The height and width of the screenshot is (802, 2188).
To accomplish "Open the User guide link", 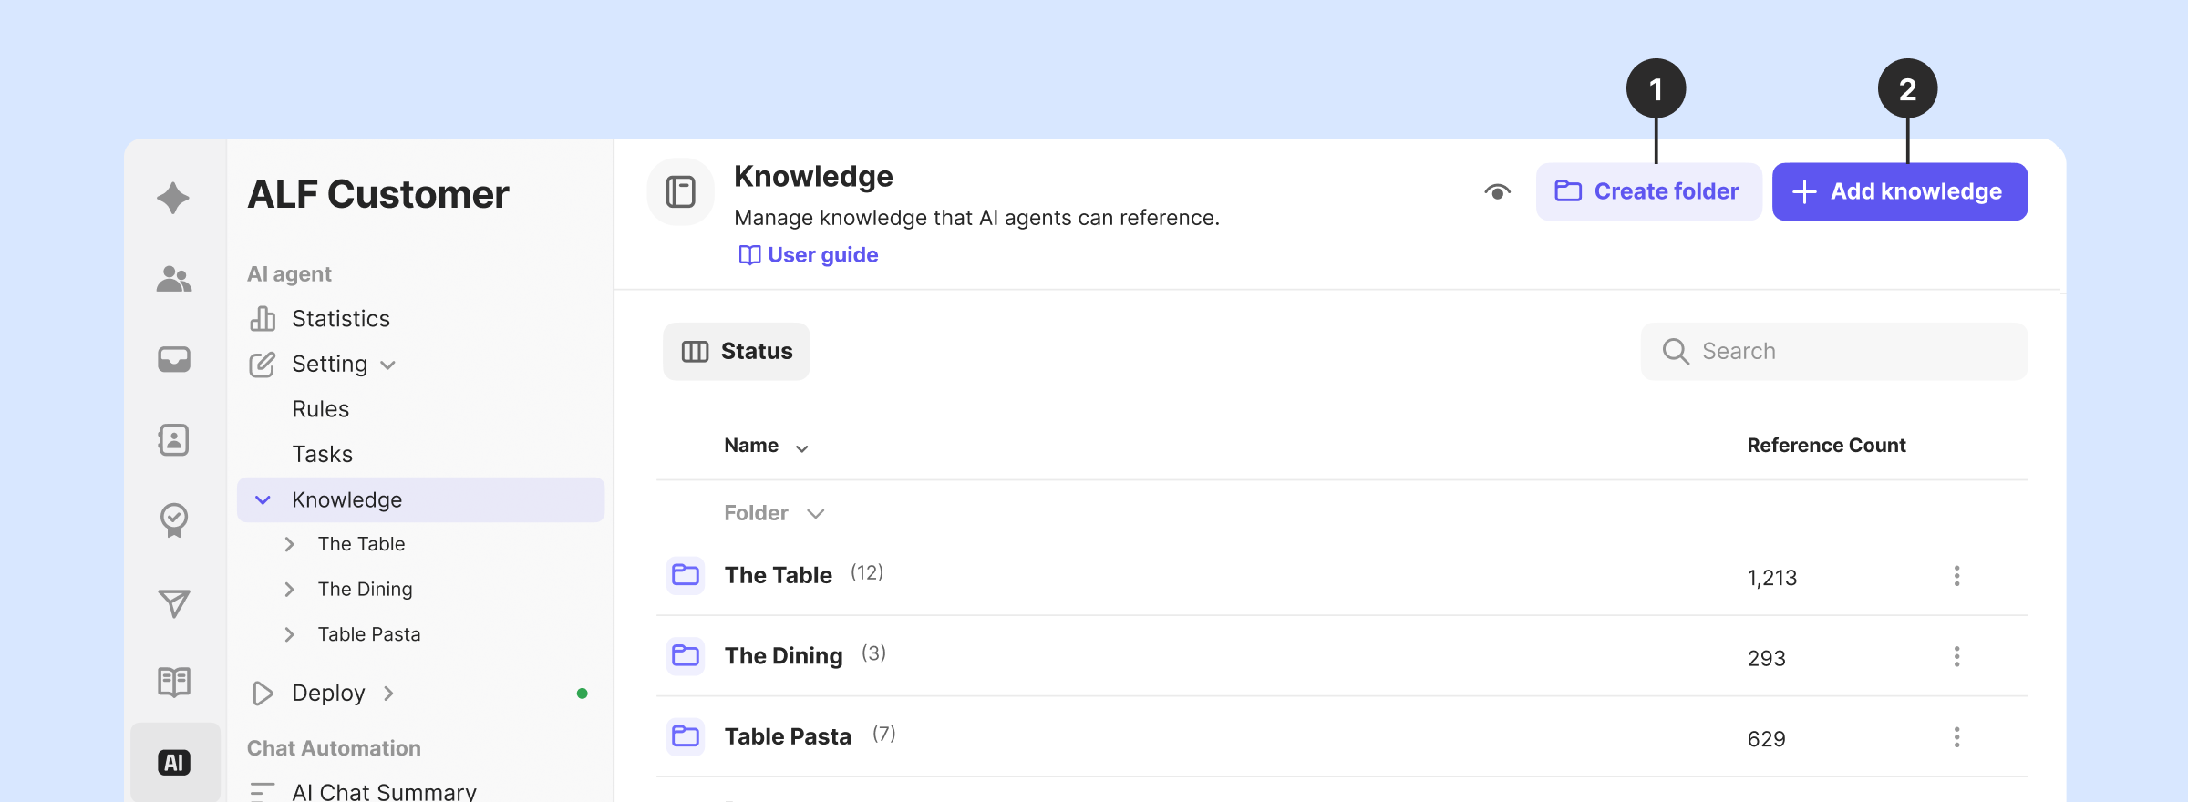I will coord(809,255).
